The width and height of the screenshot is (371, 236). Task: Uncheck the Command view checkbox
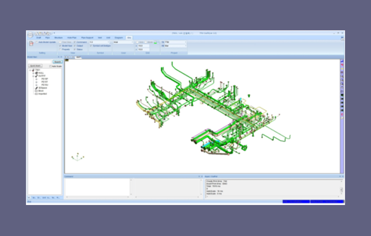click(75, 42)
